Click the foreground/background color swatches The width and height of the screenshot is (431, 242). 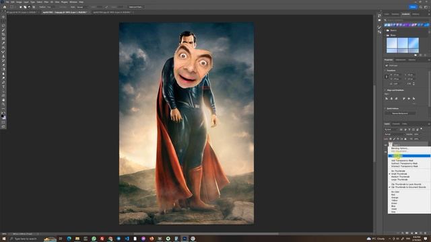pyautogui.click(x=3, y=116)
